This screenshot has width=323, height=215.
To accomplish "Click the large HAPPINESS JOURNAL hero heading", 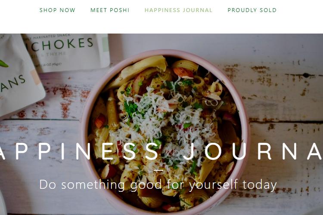I will [x=161, y=152].
